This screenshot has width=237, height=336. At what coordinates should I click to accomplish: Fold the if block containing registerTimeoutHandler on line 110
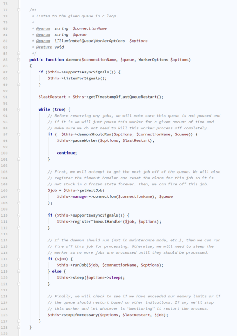[x=19, y=215]
